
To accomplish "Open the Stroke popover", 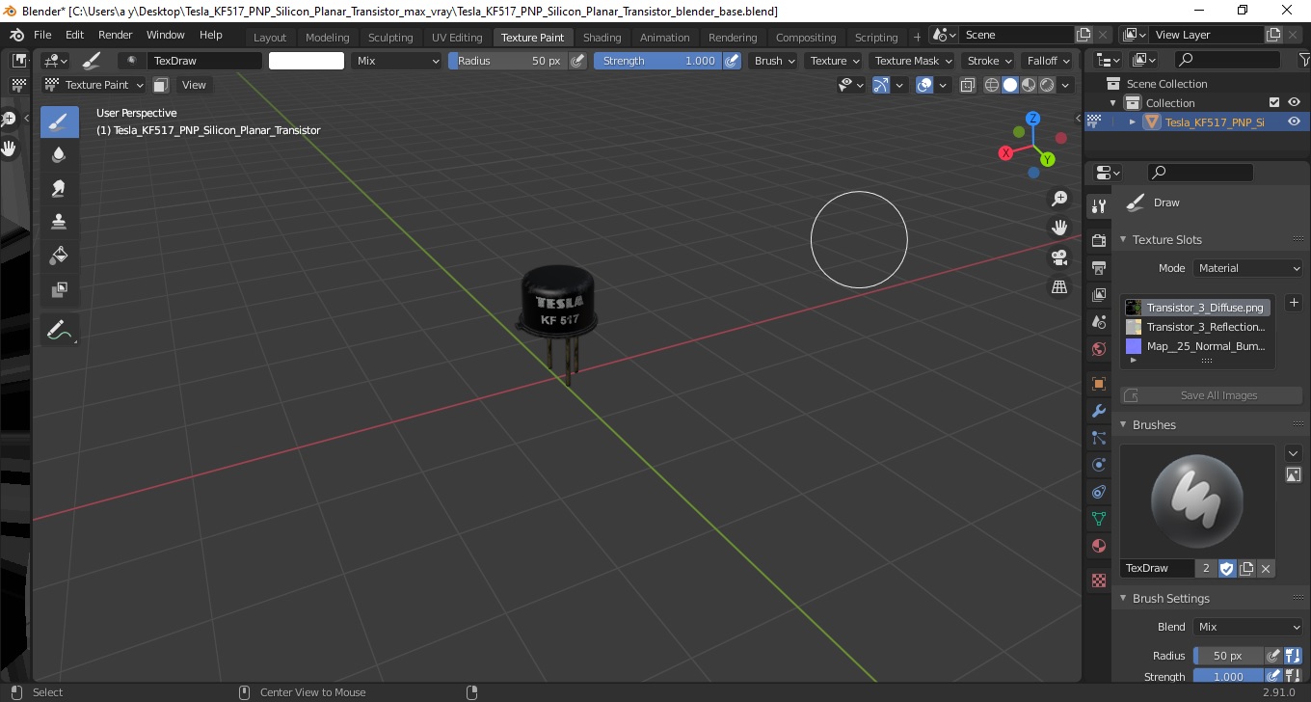I will pos(990,60).
